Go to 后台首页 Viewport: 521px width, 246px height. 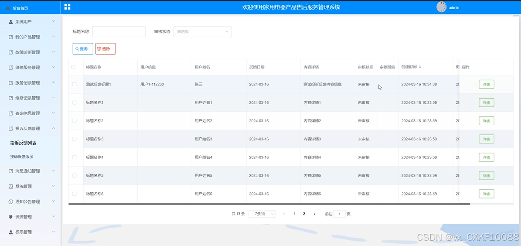(x=20, y=8)
